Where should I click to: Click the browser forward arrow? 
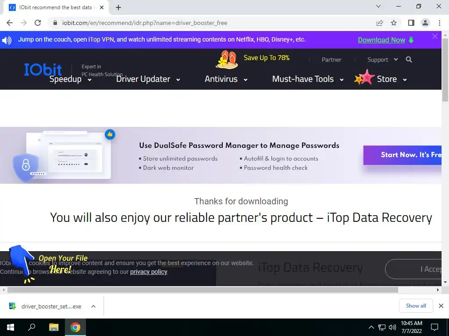(24, 23)
